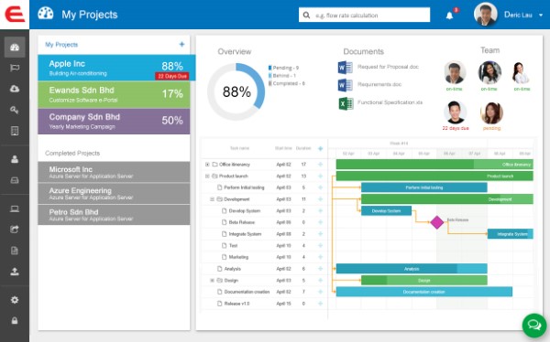The image size is (550, 342).
Task: Click the Perform initial testing Gantt bar
Action: click(x=424, y=187)
